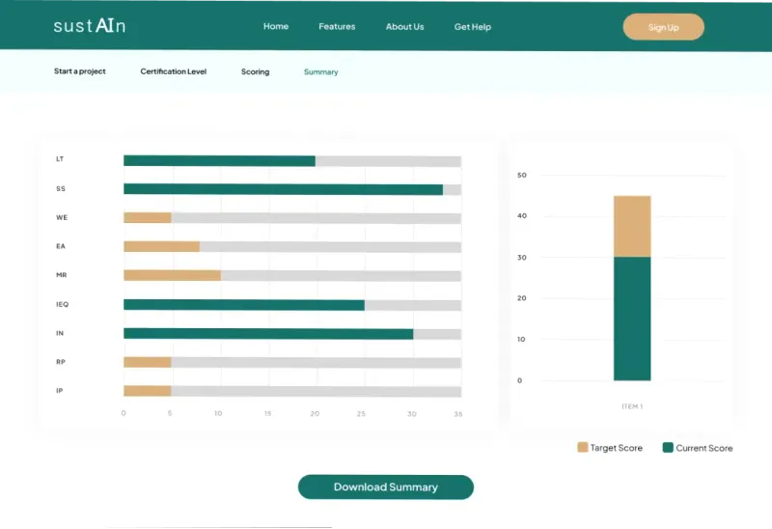The height and width of the screenshot is (529, 772).
Task: Switch to Start a project tab
Action: point(80,71)
